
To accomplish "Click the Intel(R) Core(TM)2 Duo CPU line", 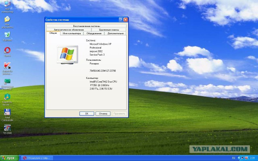I will (x=103, y=81).
